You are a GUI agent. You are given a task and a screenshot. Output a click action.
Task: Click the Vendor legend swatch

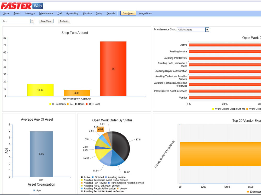pyautogui.click(x=118, y=188)
